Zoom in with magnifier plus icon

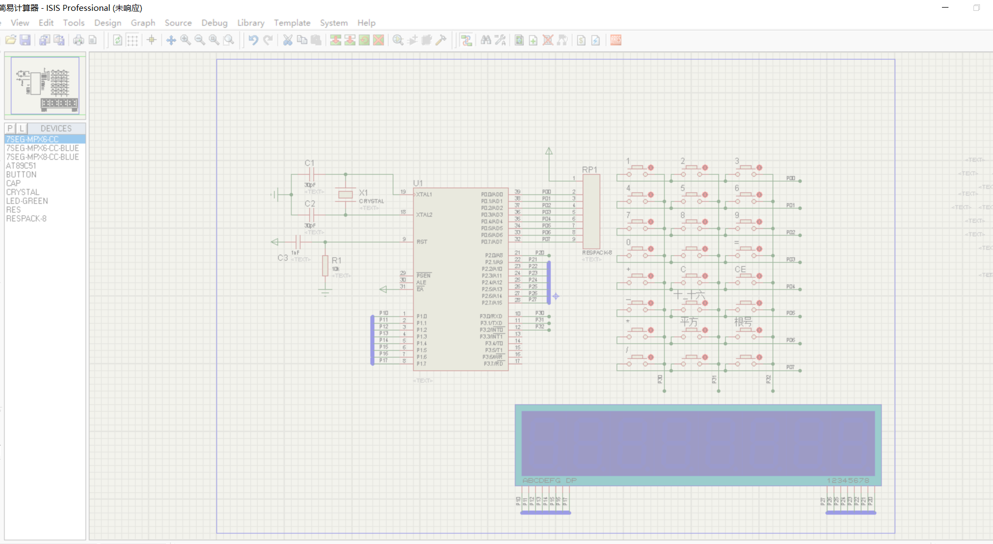point(186,40)
